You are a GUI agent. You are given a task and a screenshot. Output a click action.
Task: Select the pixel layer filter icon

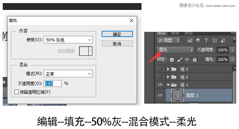(x=190, y=40)
